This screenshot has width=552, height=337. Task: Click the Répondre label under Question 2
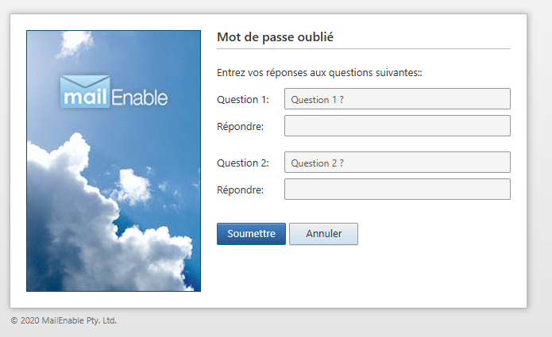[x=240, y=190]
